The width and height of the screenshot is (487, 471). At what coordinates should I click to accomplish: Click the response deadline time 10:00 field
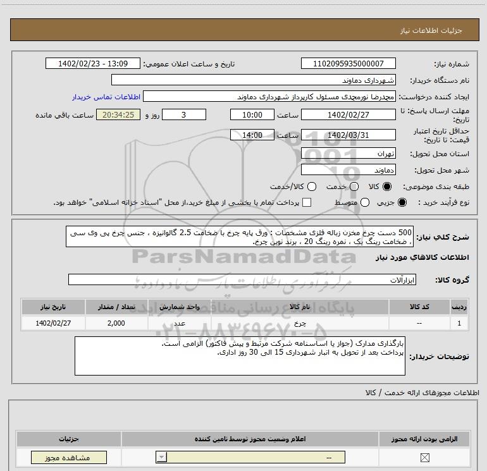click(x=252, y=114)
